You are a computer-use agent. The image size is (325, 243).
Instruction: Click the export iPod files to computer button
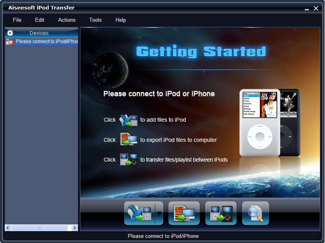click(184, 213)
